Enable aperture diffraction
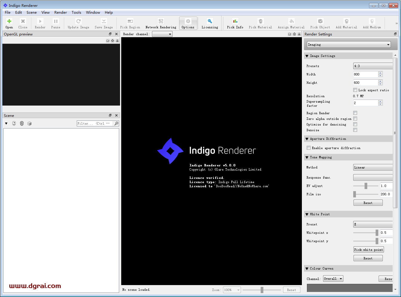This screenshot has width=401, height=297. [308, 148]
